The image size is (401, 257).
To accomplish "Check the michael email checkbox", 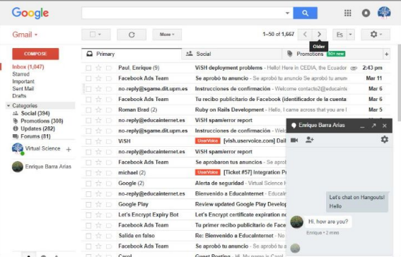I will [x=88, y=173].
